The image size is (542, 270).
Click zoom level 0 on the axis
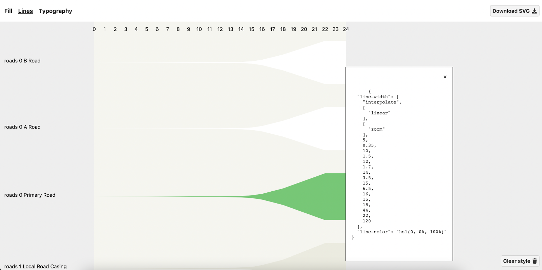[94, 29]
